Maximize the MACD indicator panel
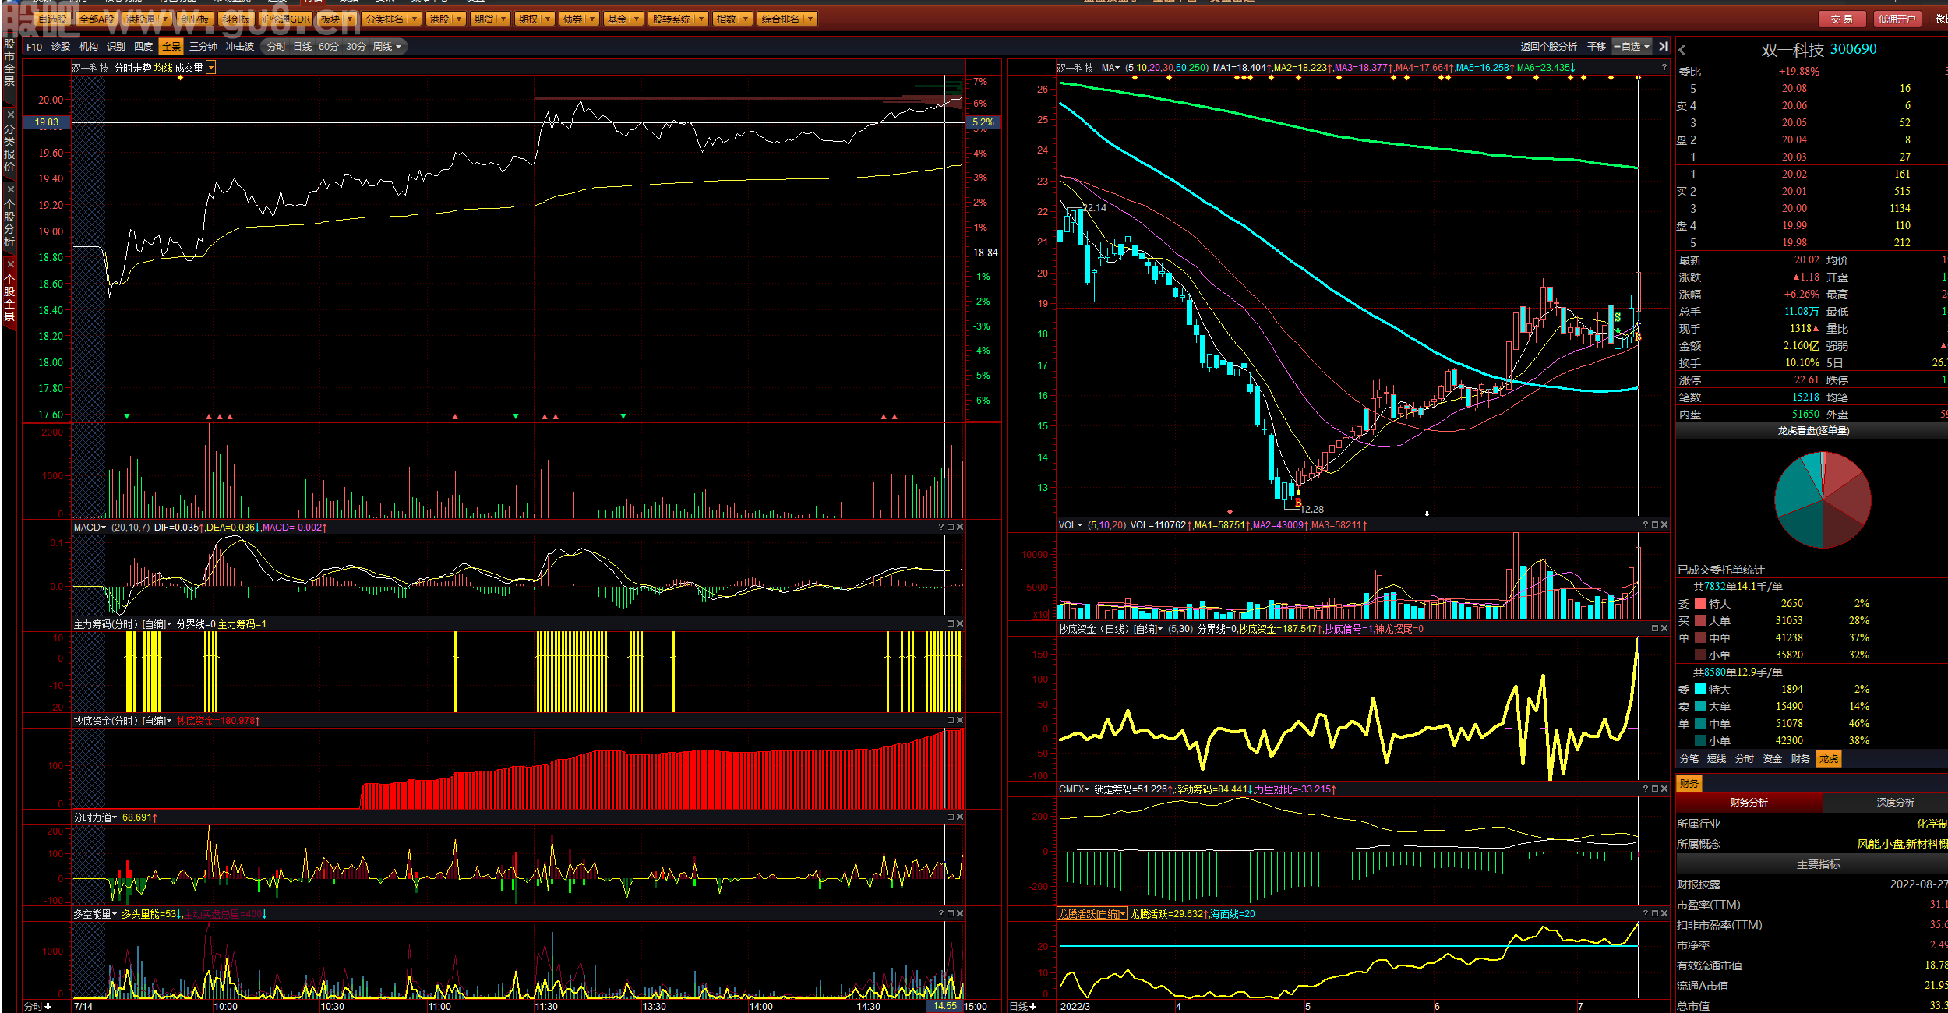This screenshot has height=1013, width=1948. pyautogui.click(x=951, y=528)
